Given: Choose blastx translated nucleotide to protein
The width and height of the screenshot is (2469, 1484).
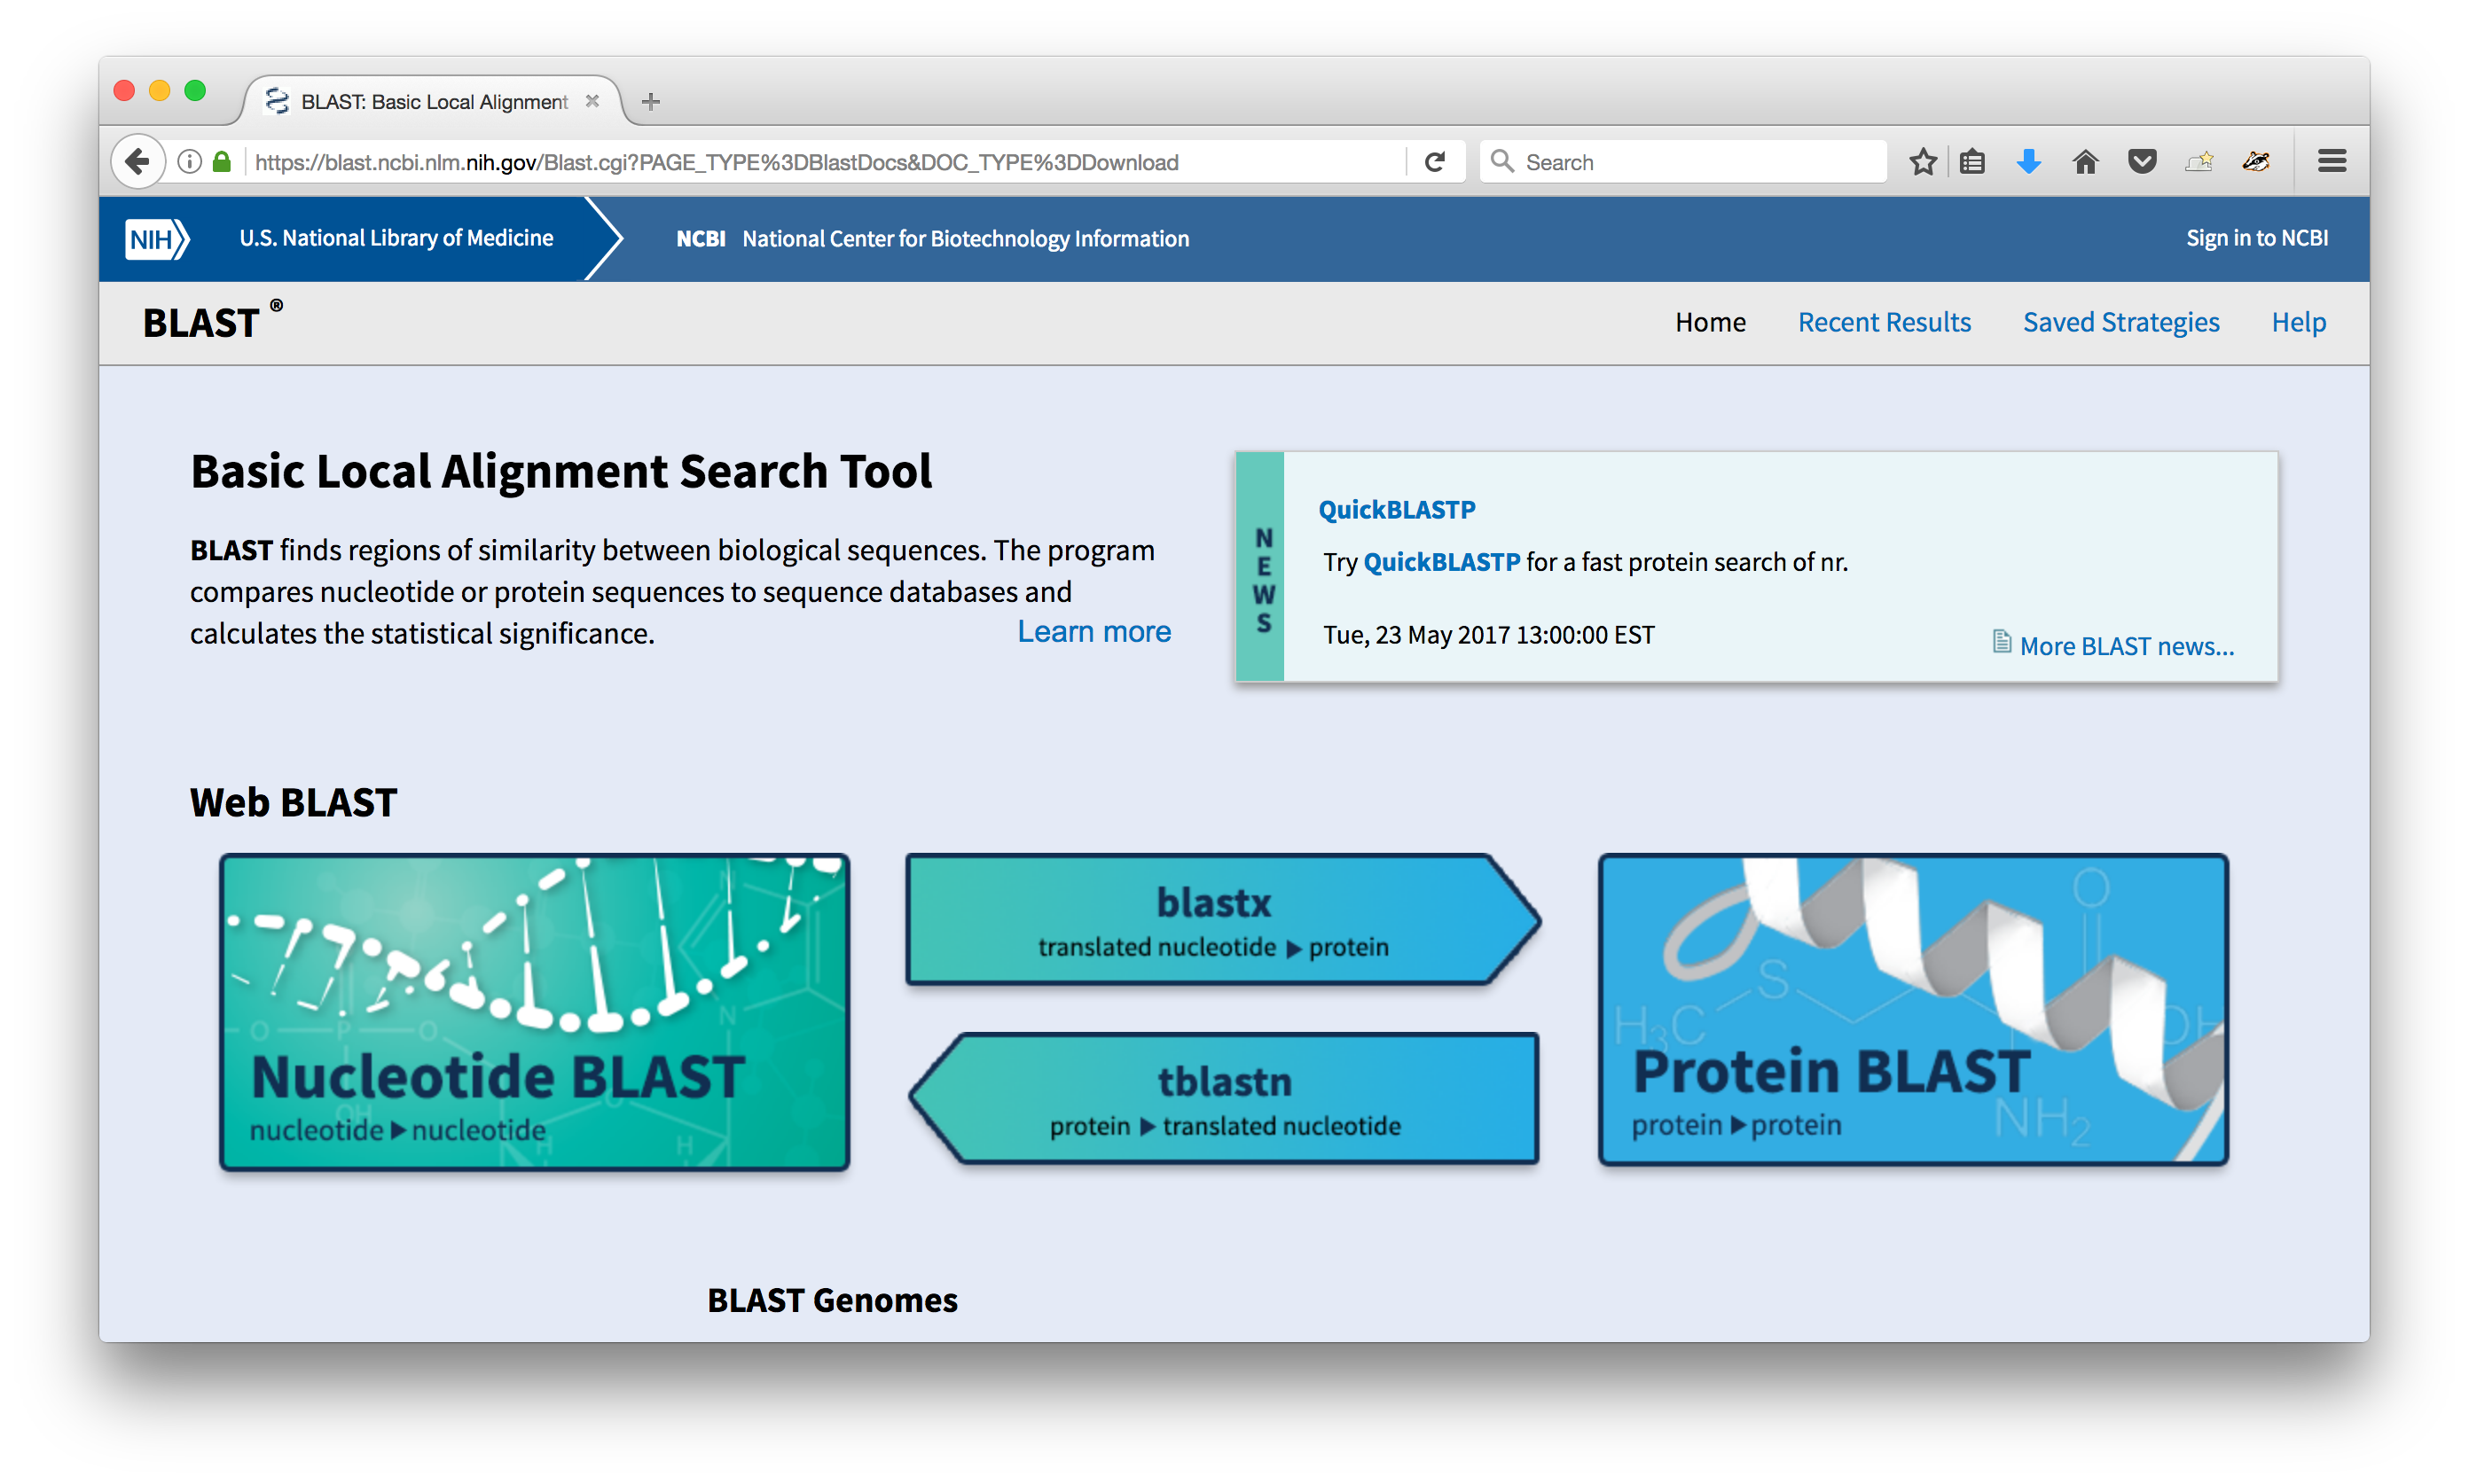Looking at the screenshot, I should [x=1222, y=919].
